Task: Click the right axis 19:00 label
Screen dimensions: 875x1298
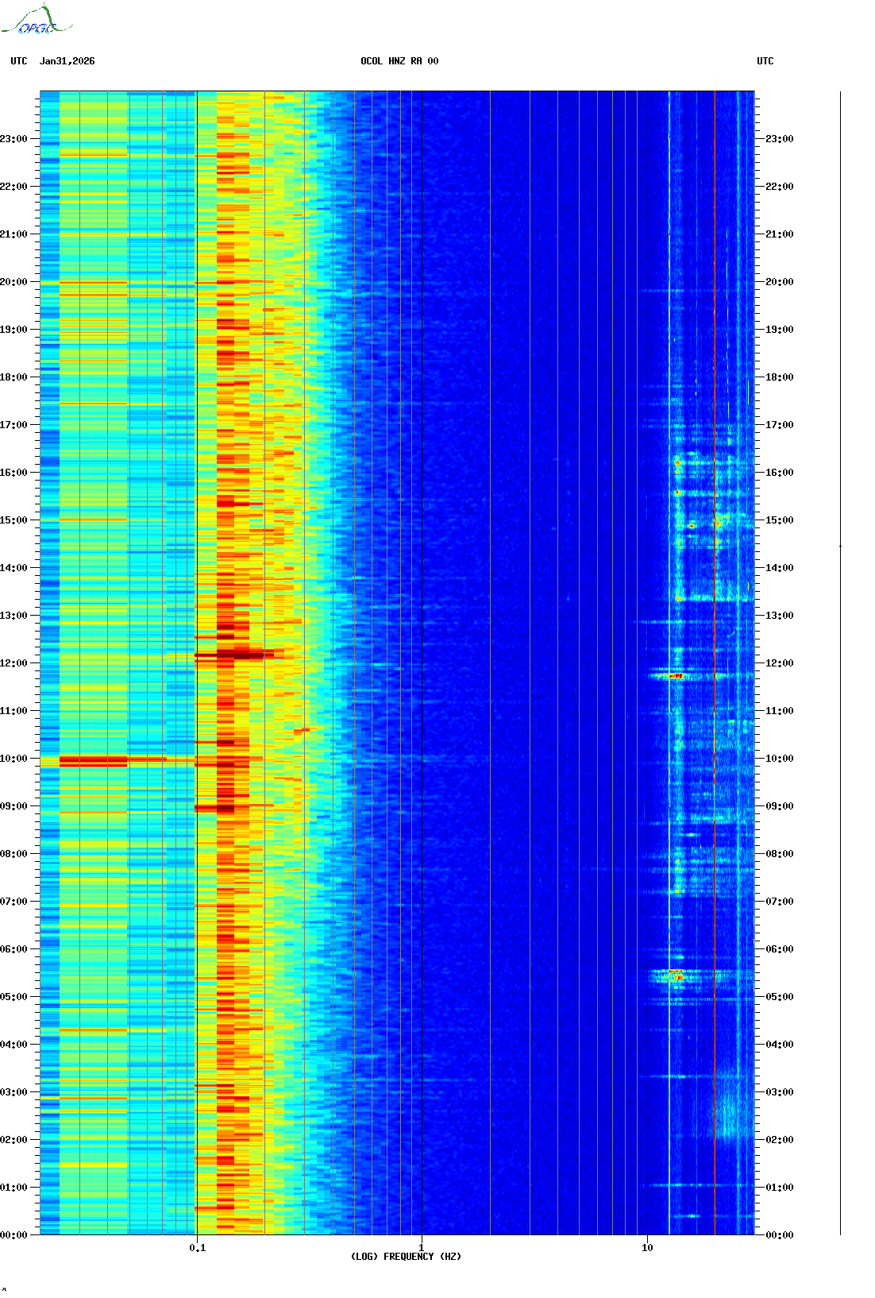Action: point(780,330)
